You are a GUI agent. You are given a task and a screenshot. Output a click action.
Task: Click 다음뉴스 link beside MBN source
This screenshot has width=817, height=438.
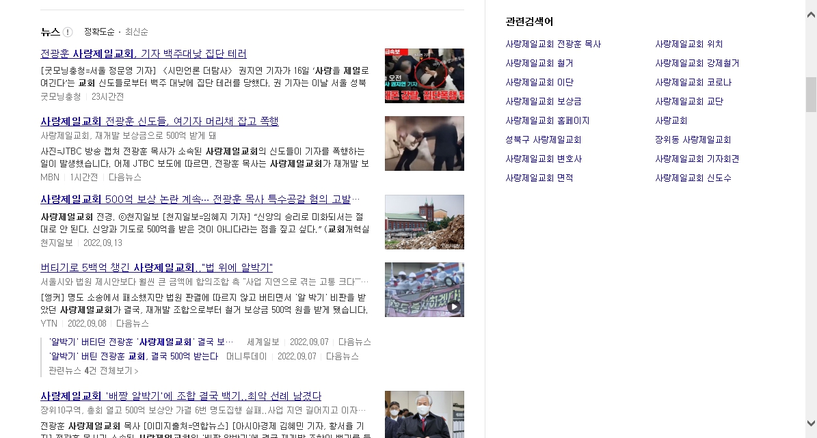point(125,178)
